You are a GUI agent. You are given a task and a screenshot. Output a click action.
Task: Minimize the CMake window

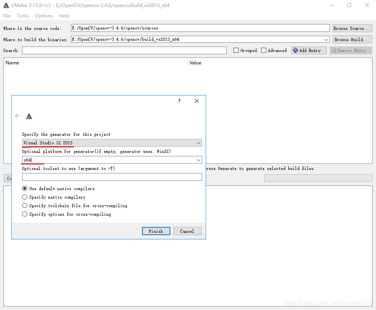click(332, 5)
